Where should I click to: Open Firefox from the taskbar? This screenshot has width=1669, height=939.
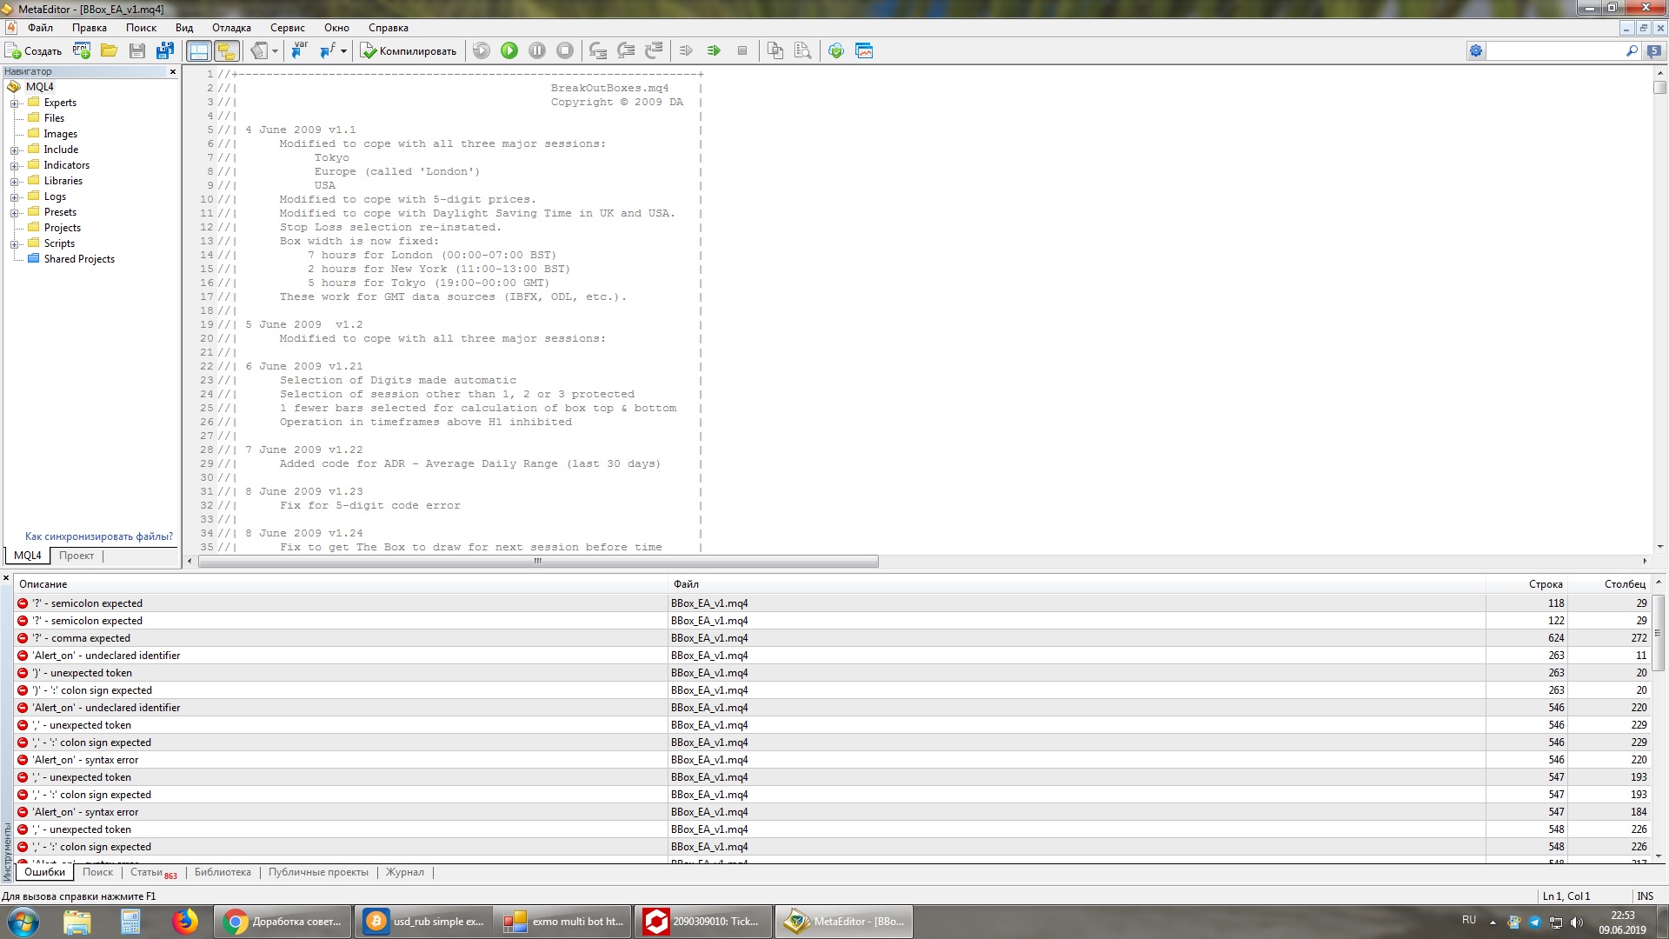184,922
